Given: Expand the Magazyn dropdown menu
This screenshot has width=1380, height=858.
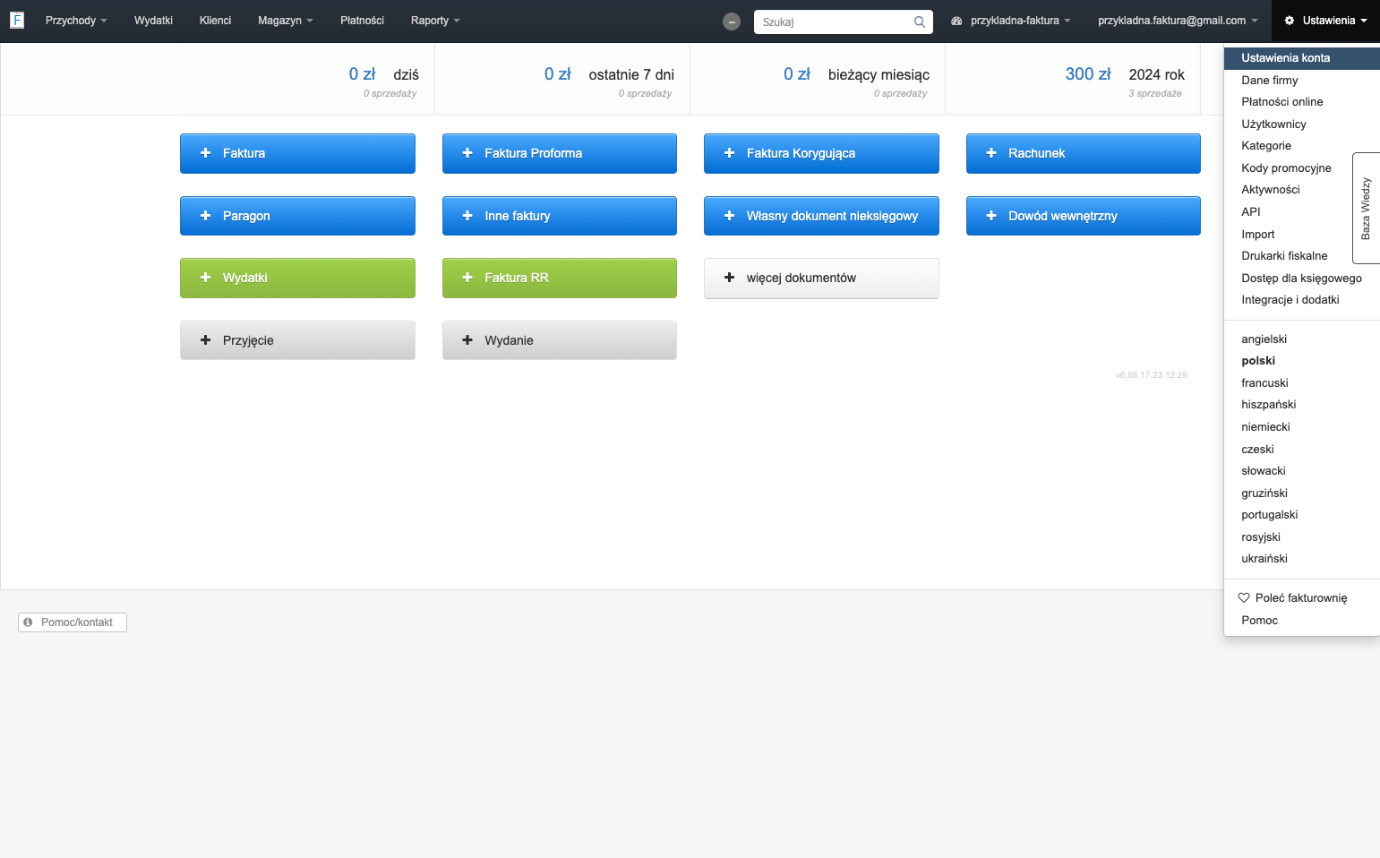Looking at the screenshot, I should coord(286,21).
